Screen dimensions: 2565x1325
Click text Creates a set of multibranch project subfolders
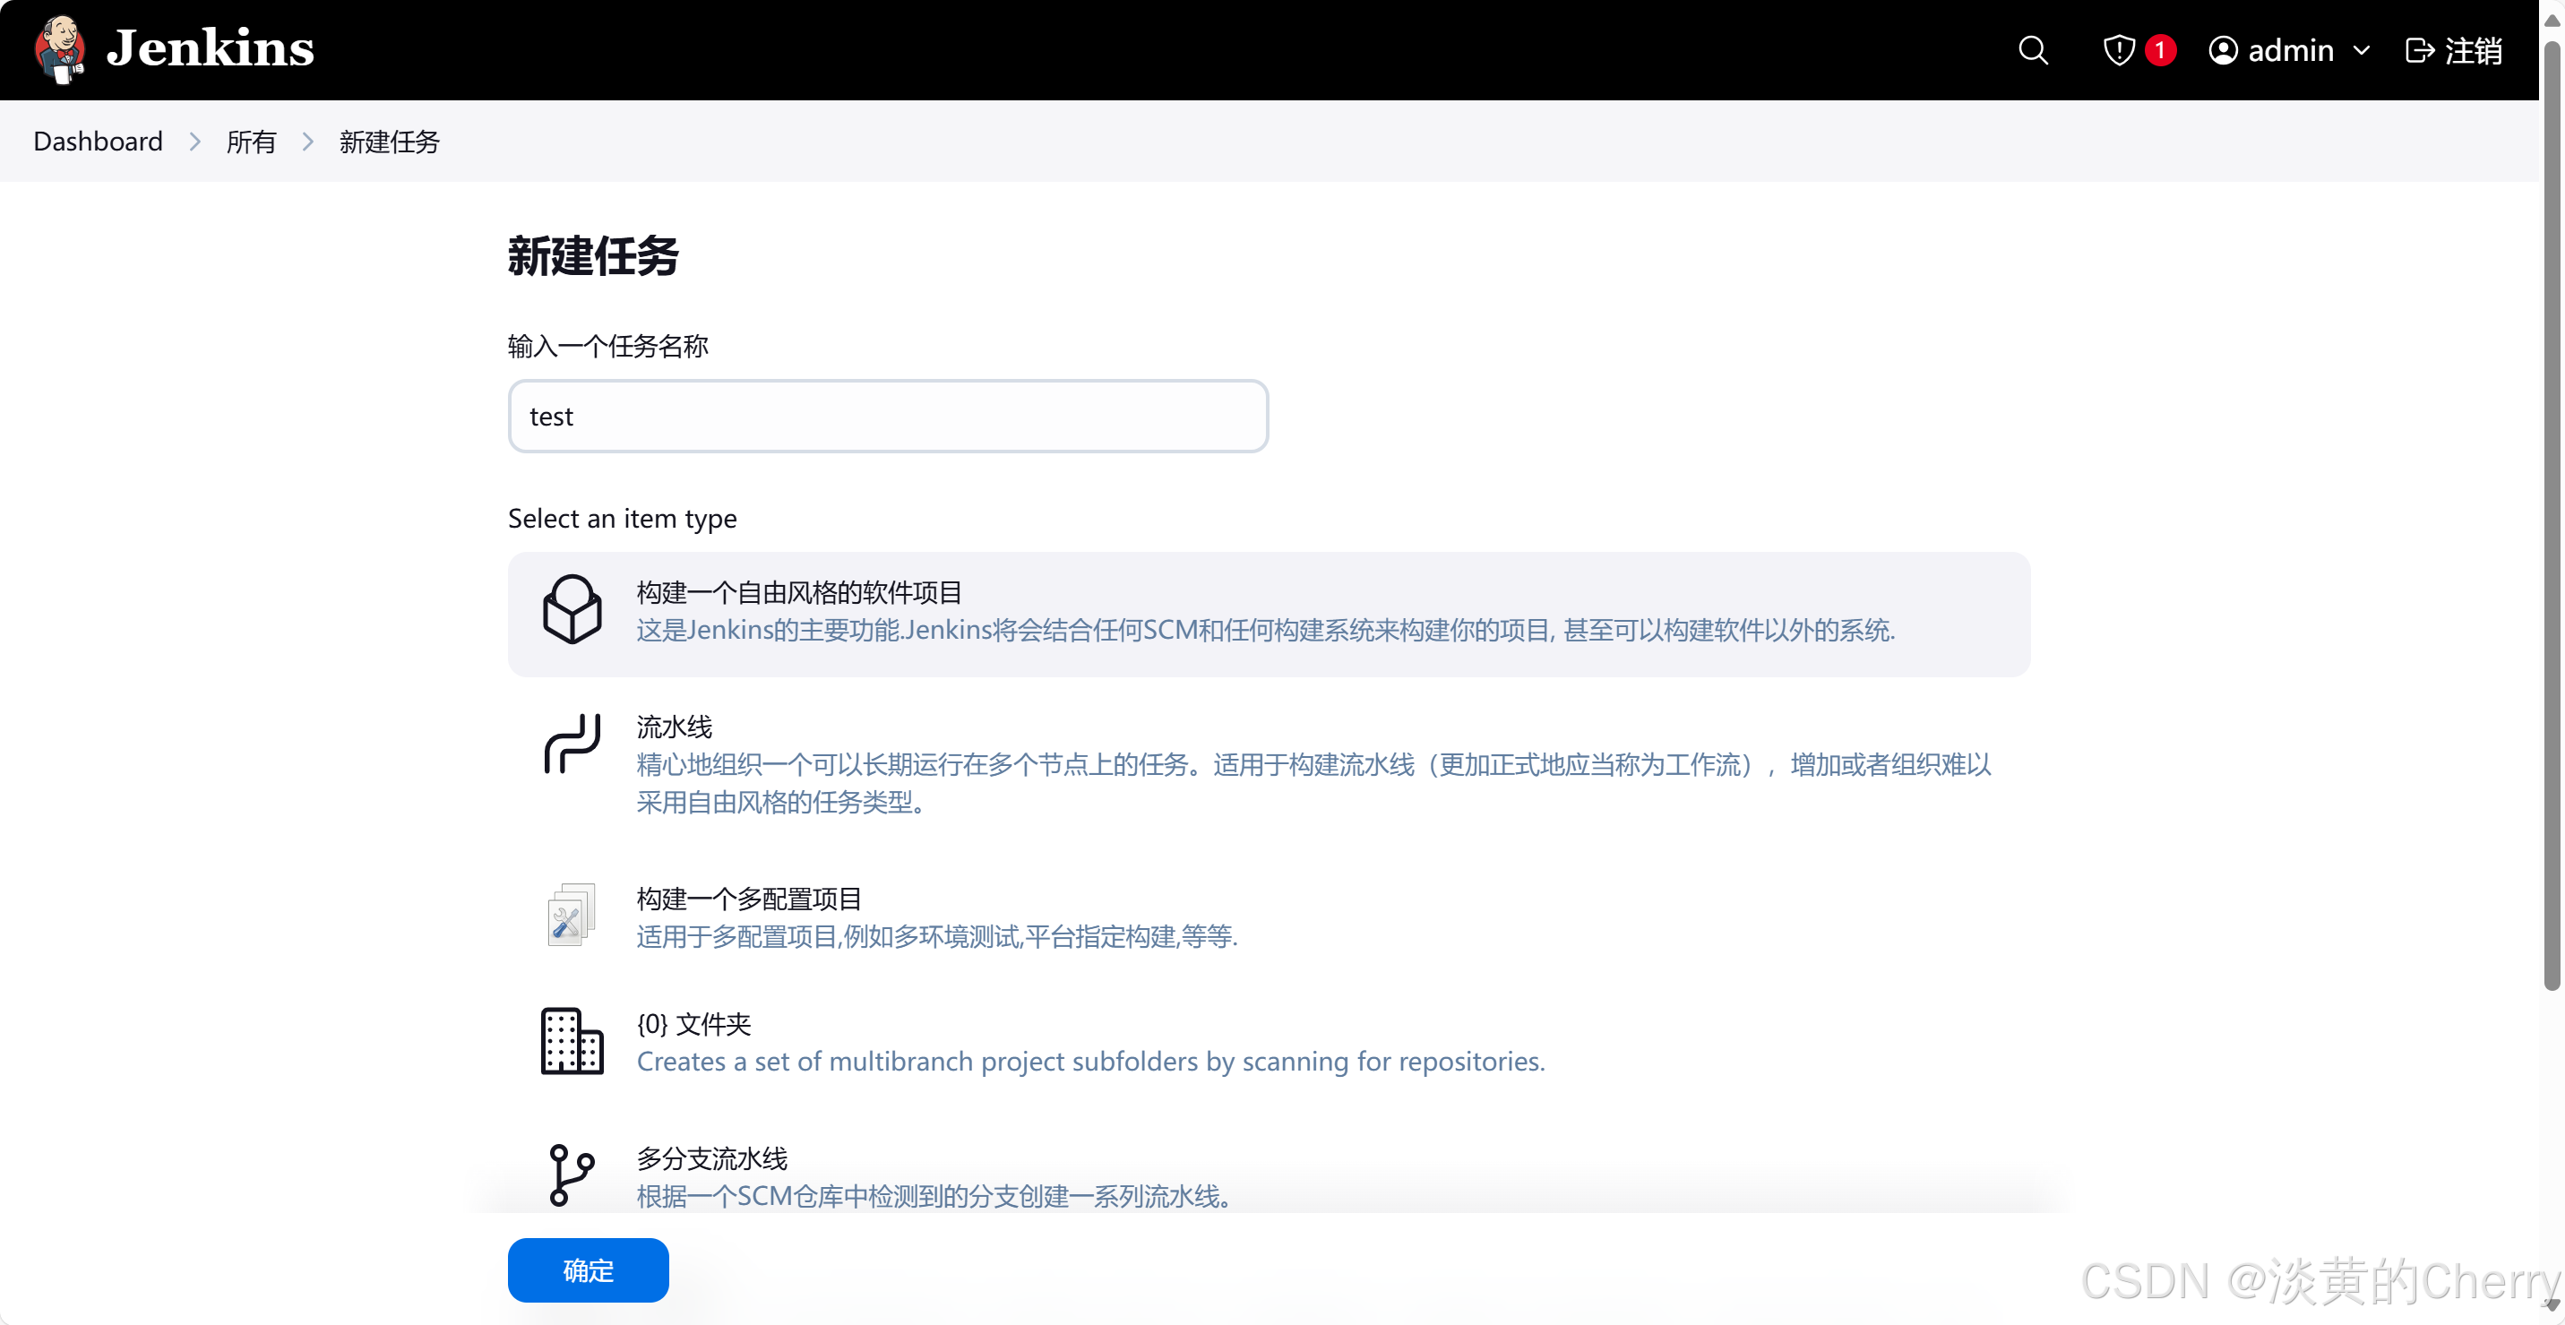point(1090,1062)
